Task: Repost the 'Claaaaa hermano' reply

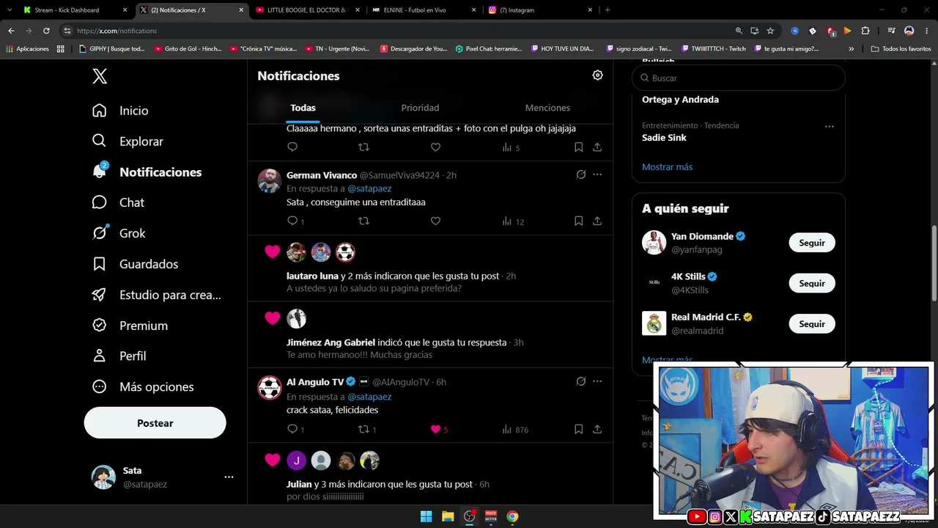Action: coord(363,147)
